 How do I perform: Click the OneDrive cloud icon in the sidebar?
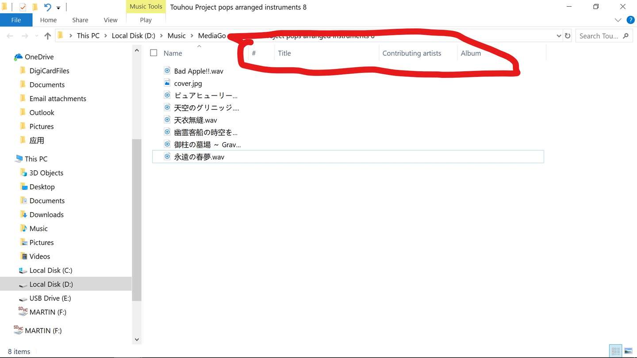pyautogui.click(x=18, y=57)
